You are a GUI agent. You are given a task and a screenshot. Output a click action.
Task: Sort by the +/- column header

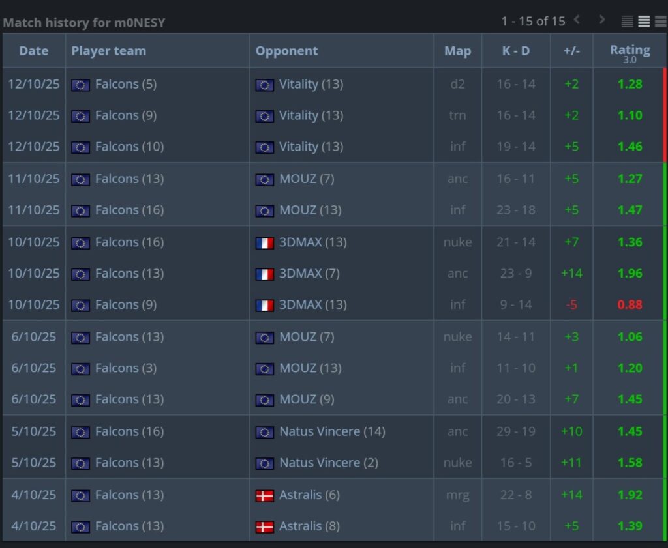(x=571, y=51)
